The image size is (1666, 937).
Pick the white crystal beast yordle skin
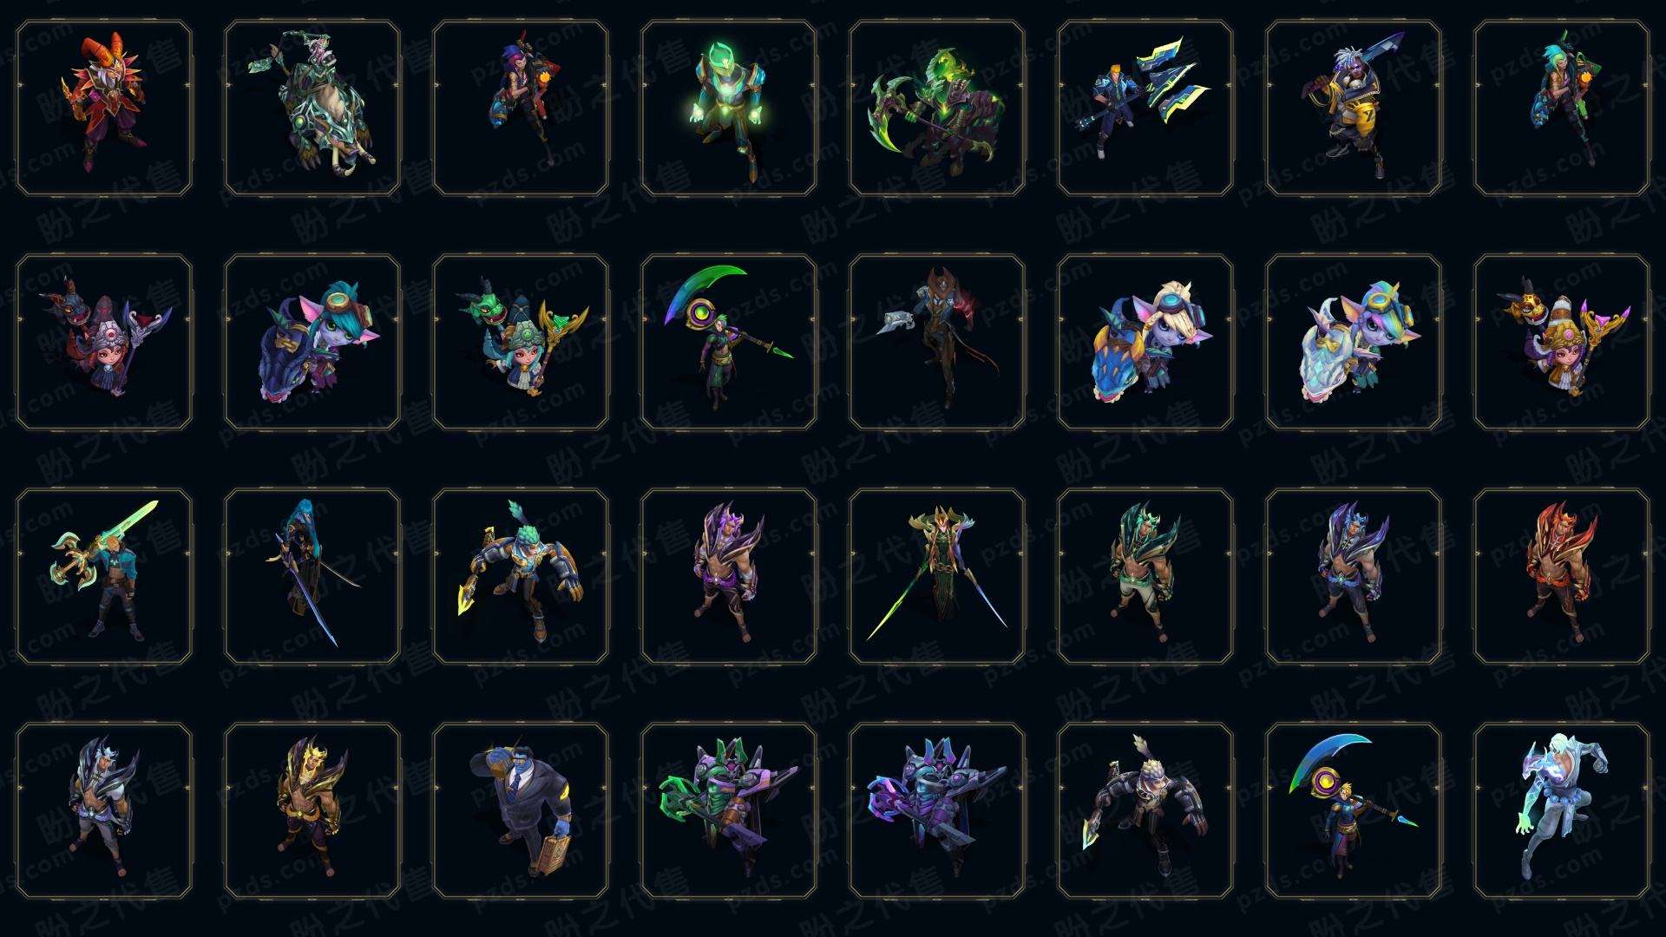click(1354, 342)
